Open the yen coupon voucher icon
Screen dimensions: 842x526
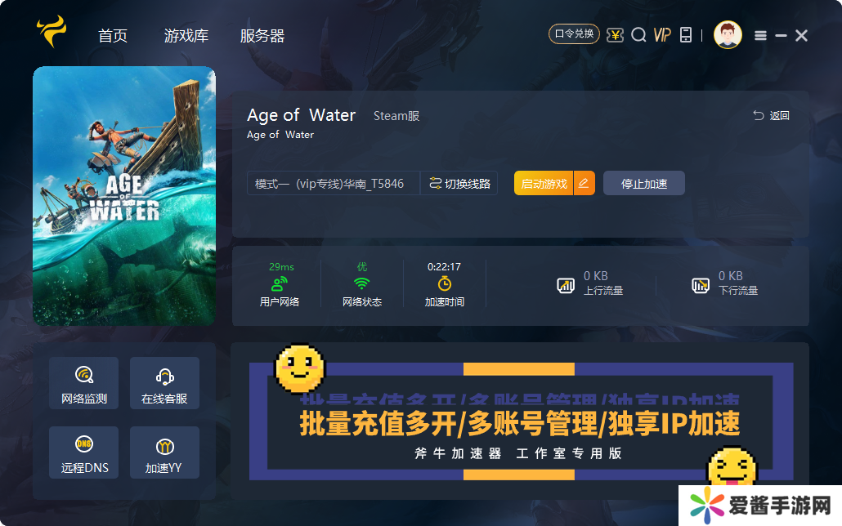coord(615,35)
